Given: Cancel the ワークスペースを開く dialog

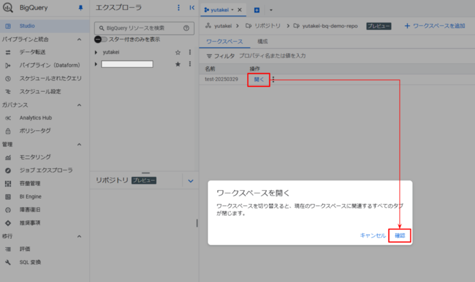Looking at the screenshot, I should pyautogui.click(x=373, y=235).
